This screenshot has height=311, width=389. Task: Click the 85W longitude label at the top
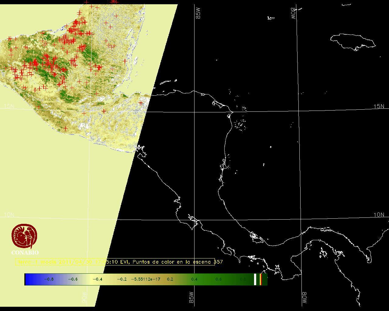[x=198, y=14]
